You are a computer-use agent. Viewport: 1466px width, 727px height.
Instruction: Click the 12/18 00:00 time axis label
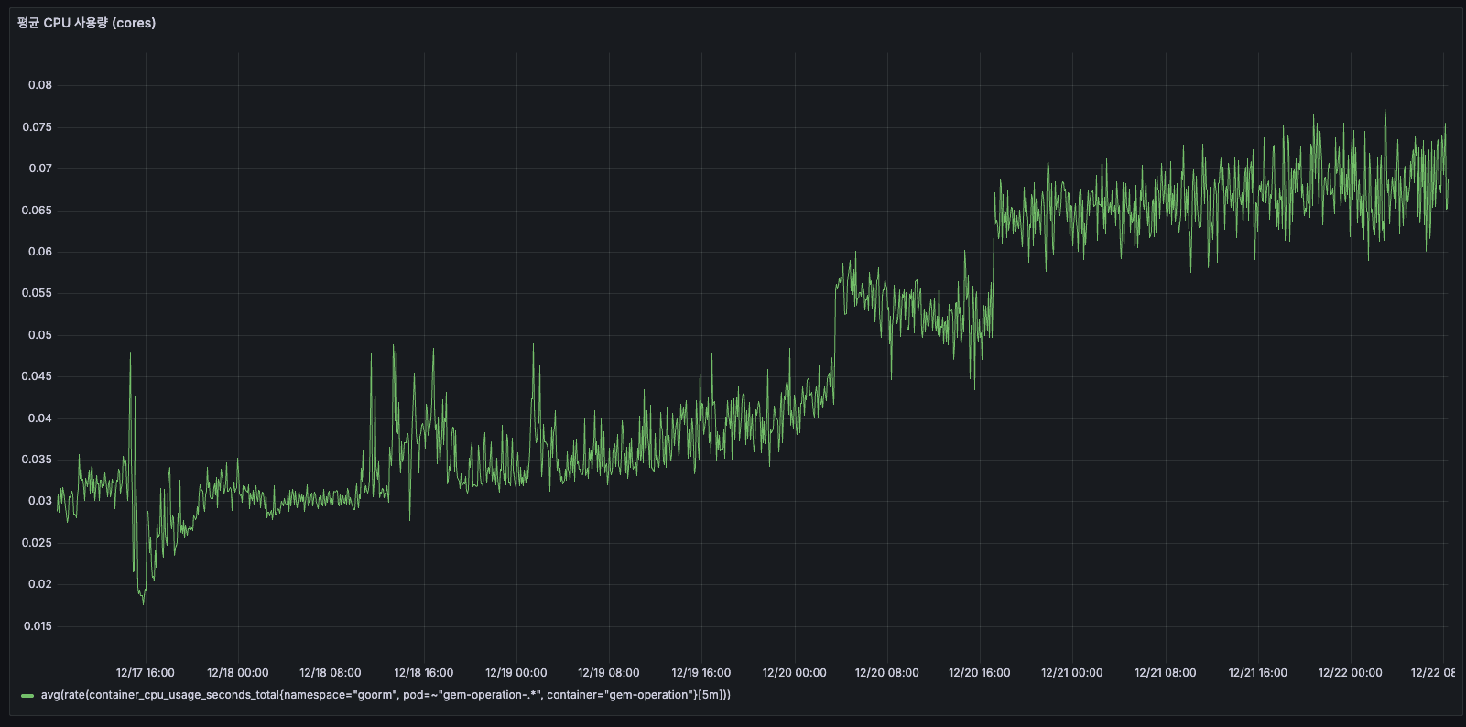point(238,673)
